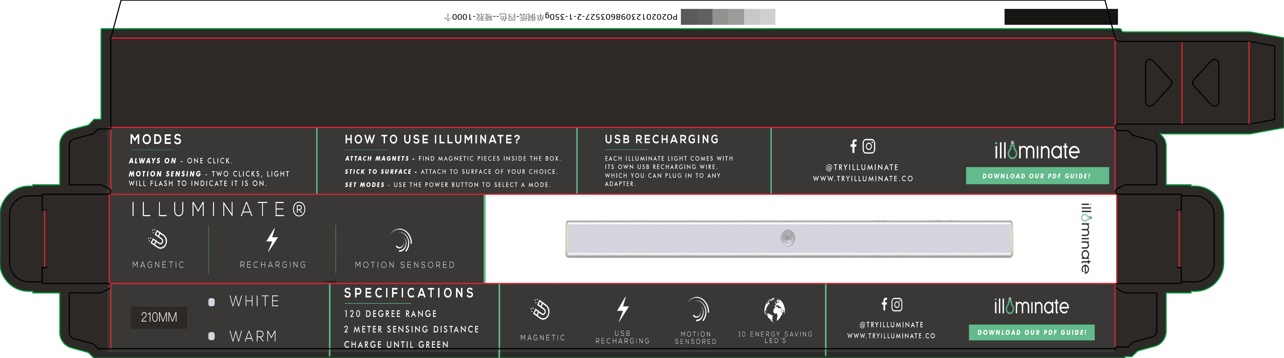
Task: Click the EACH ILLUMINATE LIGHT COMES WITH paragraph
Action: (669, 171)
